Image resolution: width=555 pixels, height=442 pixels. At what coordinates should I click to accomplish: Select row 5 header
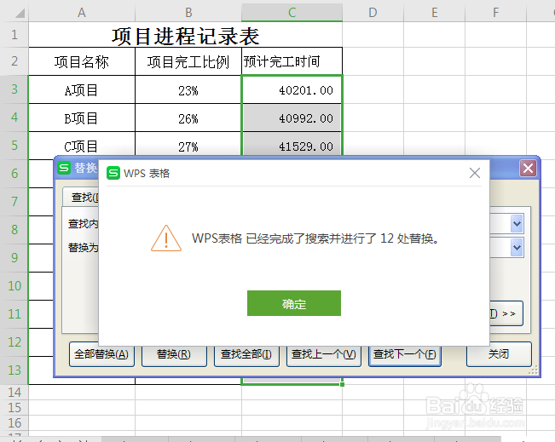pyautogui.click(x=14, y=146)
